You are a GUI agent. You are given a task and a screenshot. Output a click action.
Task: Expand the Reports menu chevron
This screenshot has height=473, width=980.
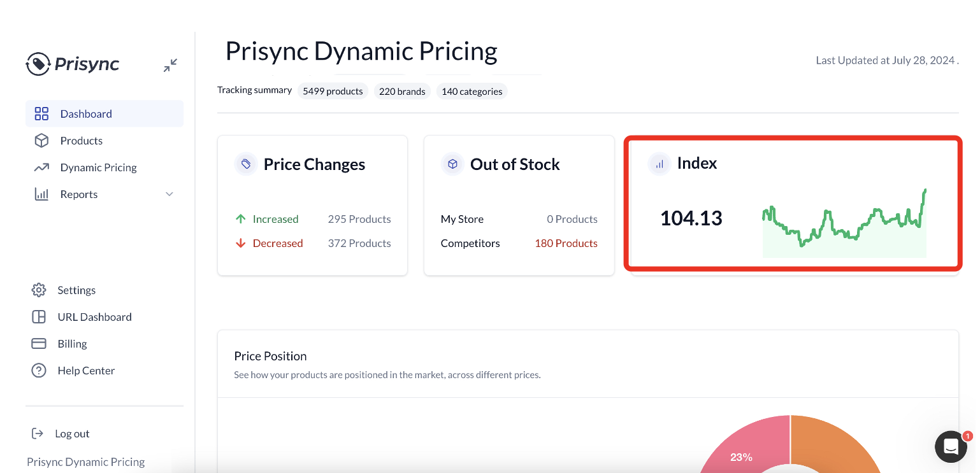point(169,194)
